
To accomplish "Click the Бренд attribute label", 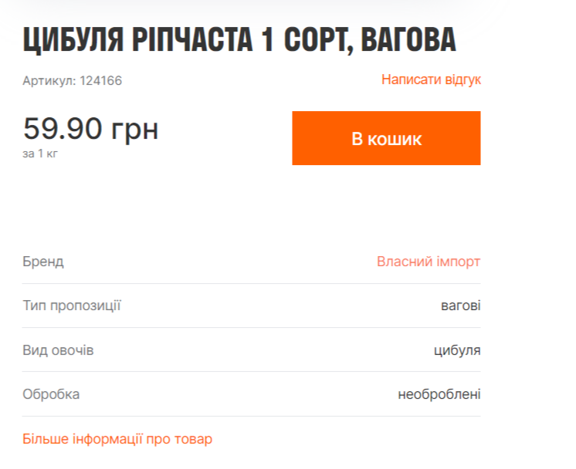I will [x=43, y=261].
